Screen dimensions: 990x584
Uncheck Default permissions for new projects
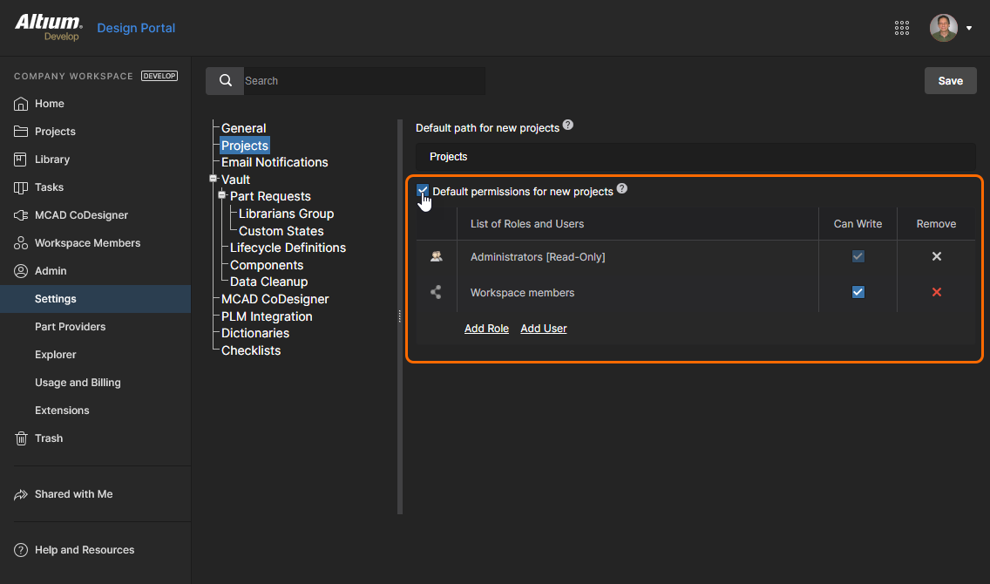point(423,190)
